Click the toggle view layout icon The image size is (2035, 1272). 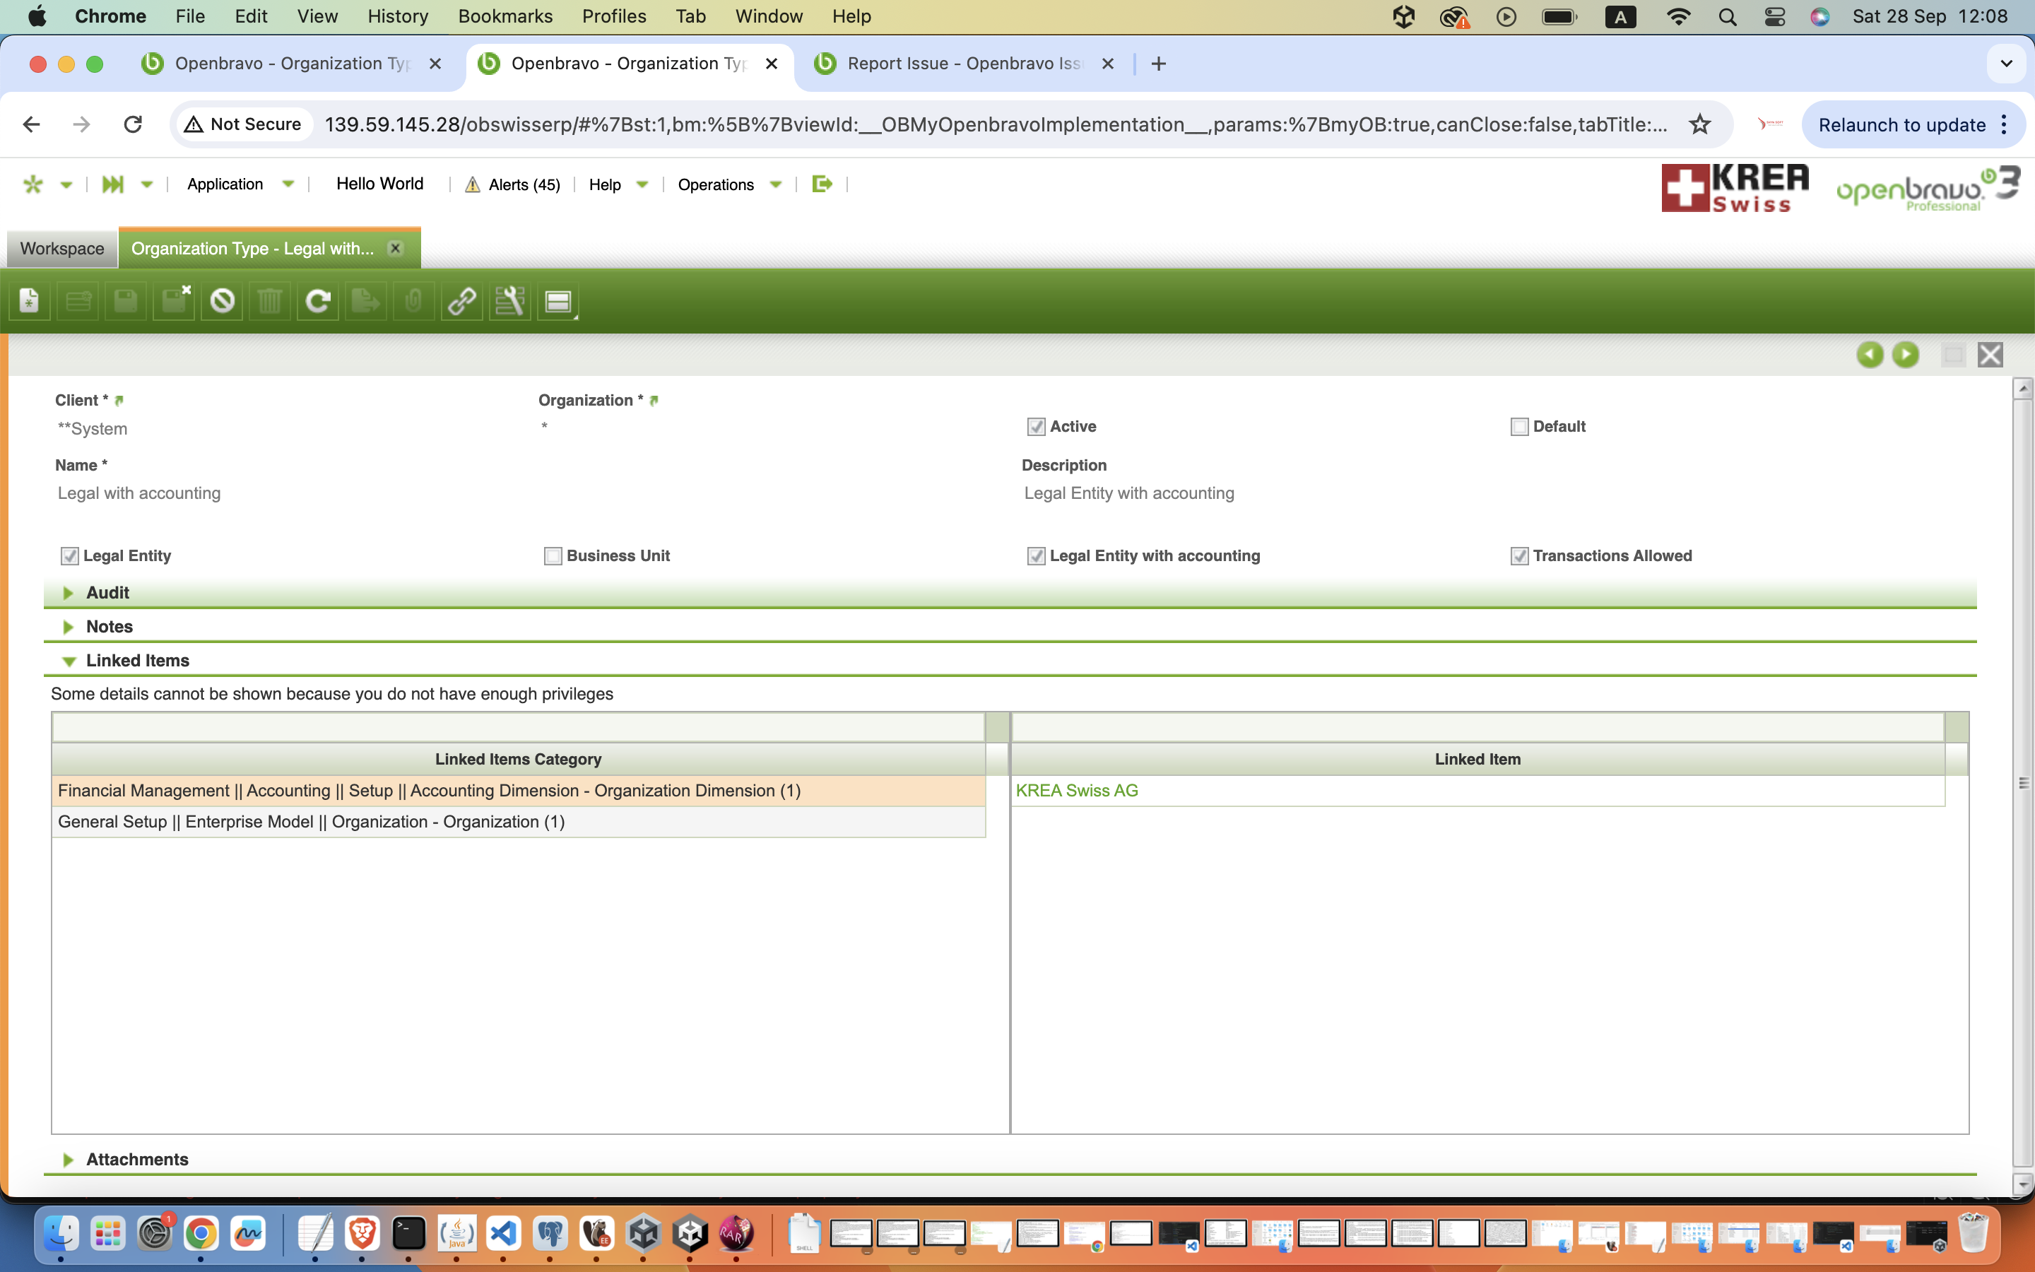(558, 301)
